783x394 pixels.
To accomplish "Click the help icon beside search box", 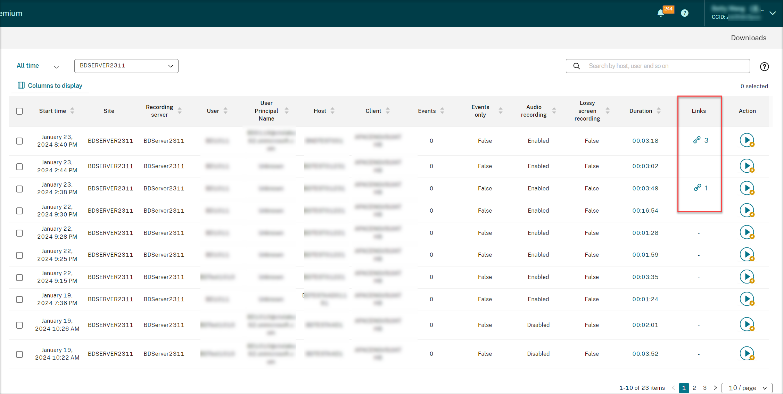I will coord(764,66).
